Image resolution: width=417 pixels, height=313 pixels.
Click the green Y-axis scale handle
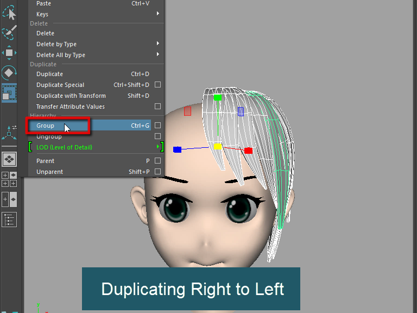[x=217, y=98]
